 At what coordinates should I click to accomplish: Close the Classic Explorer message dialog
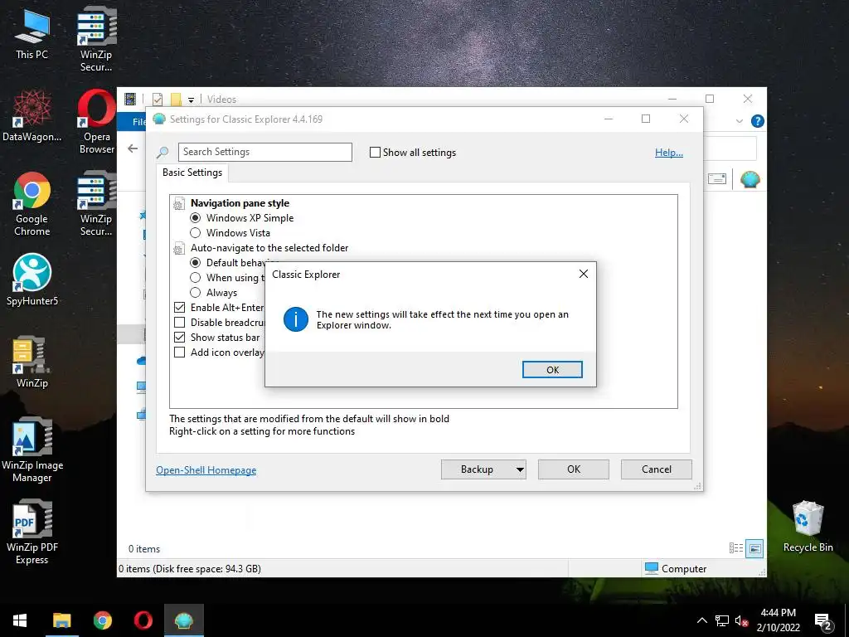(x=583, y=274)
